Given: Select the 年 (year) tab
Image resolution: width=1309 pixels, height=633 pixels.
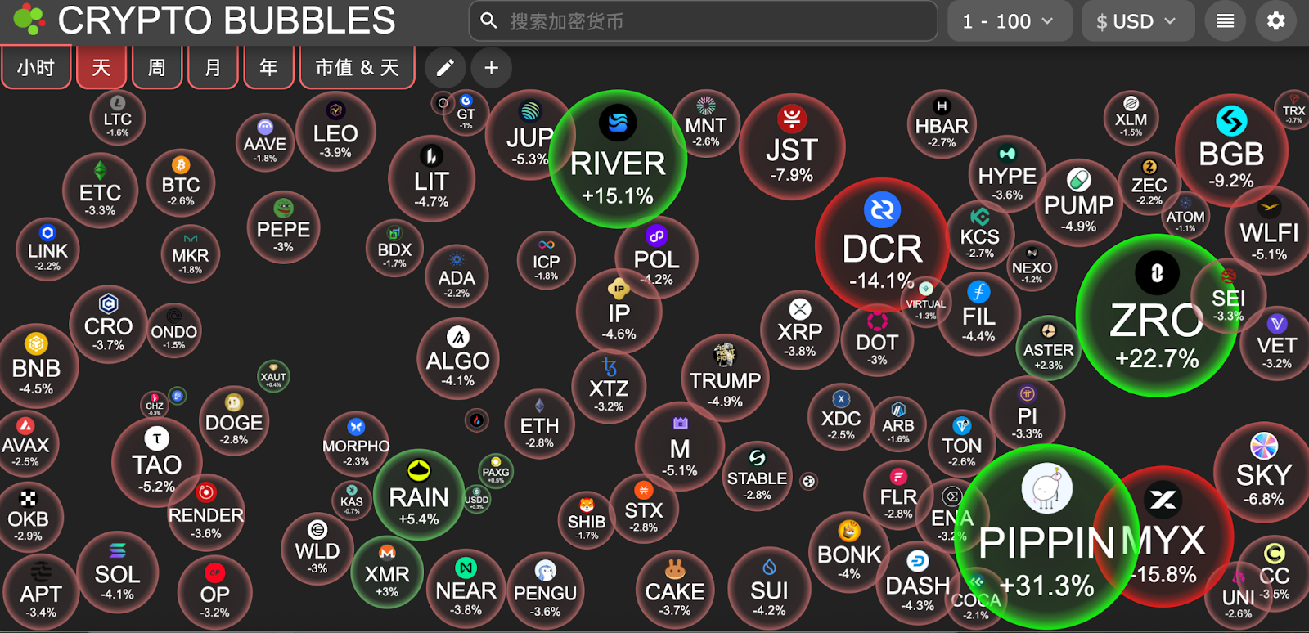Looking at the screenshot, I should coord(268,68).
